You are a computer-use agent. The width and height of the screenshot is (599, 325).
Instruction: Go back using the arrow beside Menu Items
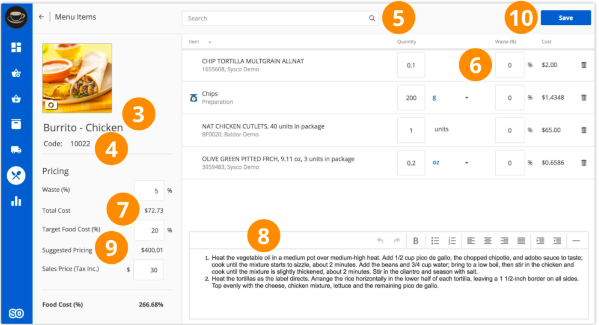41,17
